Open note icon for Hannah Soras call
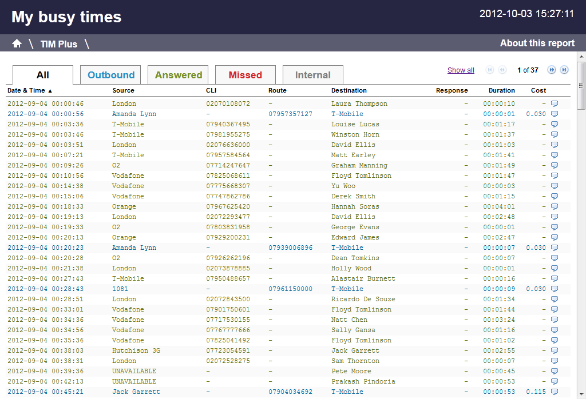Image resolution: width=586 pixels, height=399 pixels. click(x=554, y=207)
